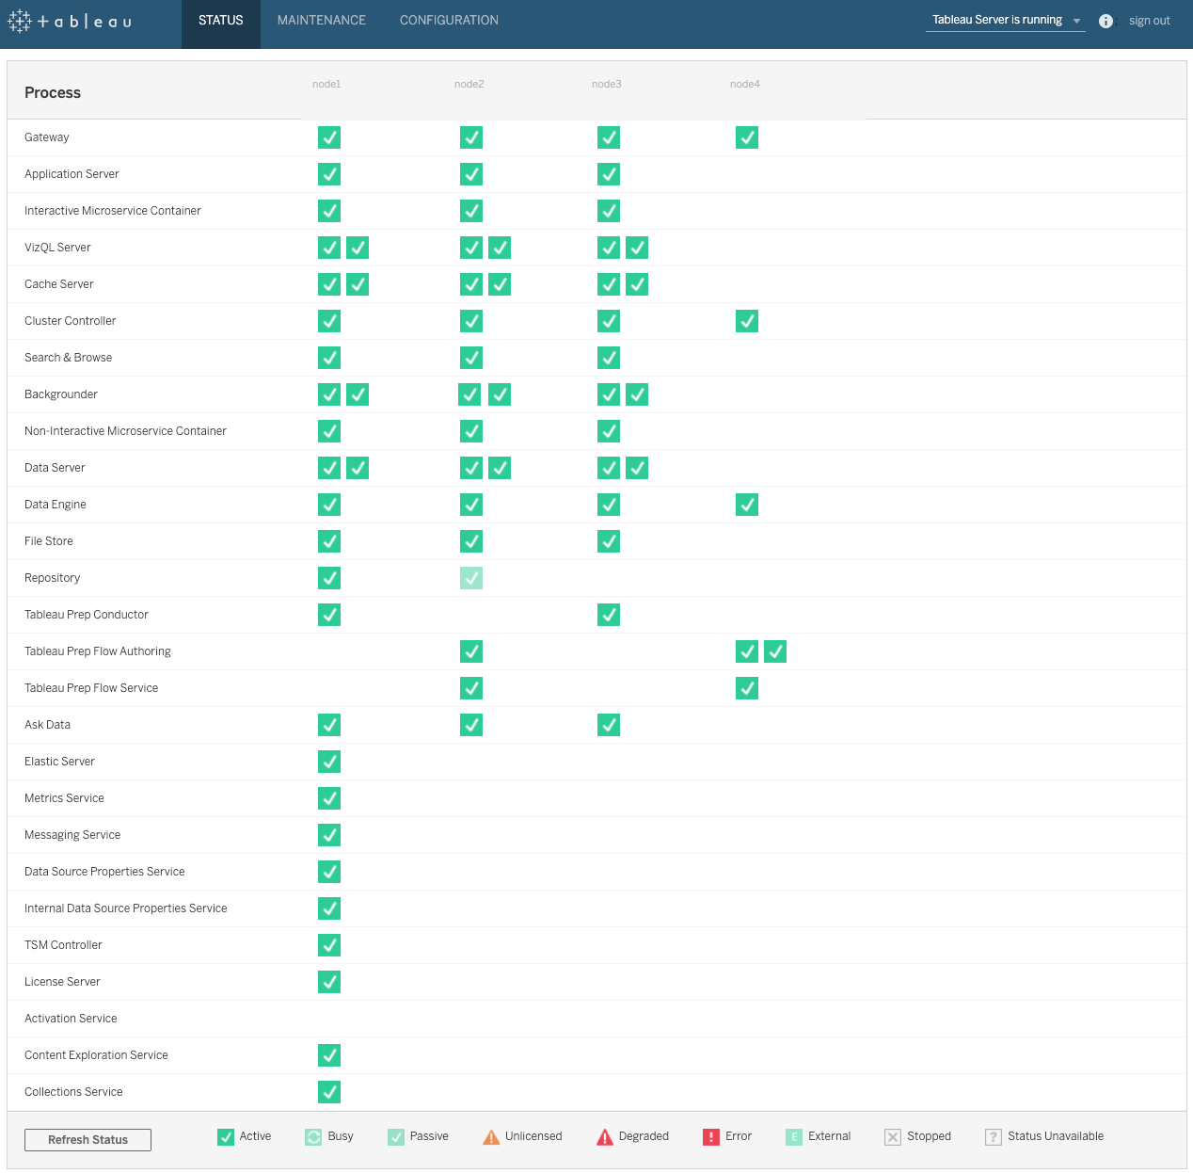The width and height of the screenshot is (1193, 1173).
Task: Click the Stopped legend icon
Action: [x=893, y=1137]
